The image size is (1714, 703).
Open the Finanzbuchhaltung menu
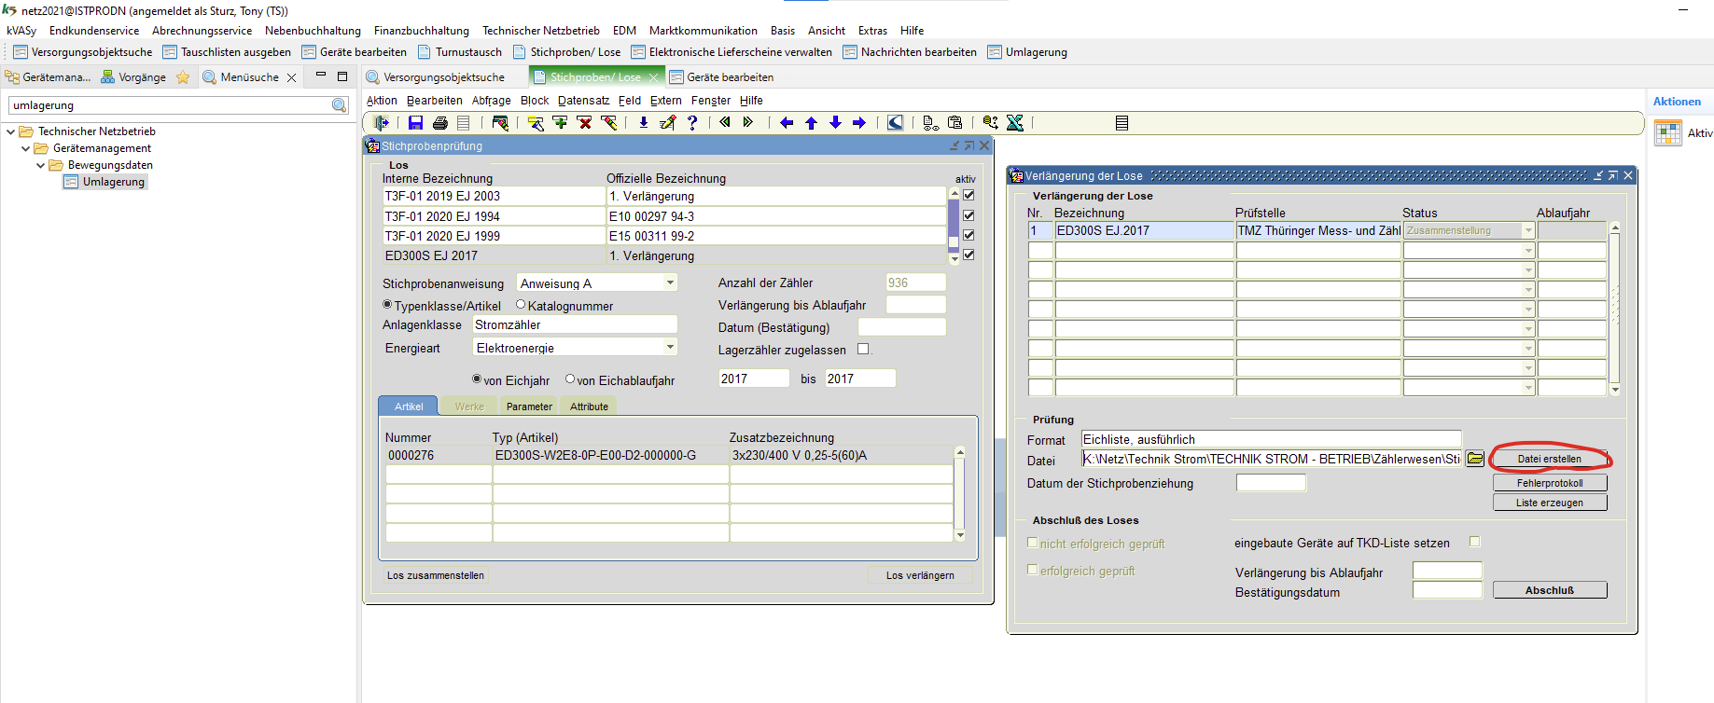(421, 31)
